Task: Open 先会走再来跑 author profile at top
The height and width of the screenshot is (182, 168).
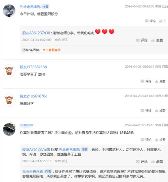Action: [30, 7]
